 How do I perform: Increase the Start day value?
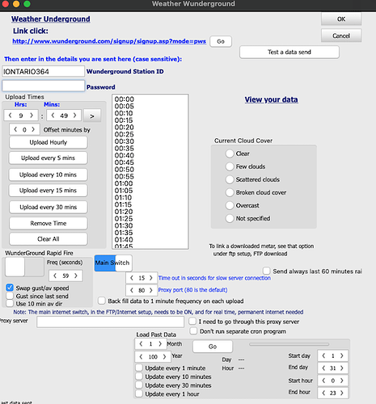pyautogui.click(x=342, y=356)
